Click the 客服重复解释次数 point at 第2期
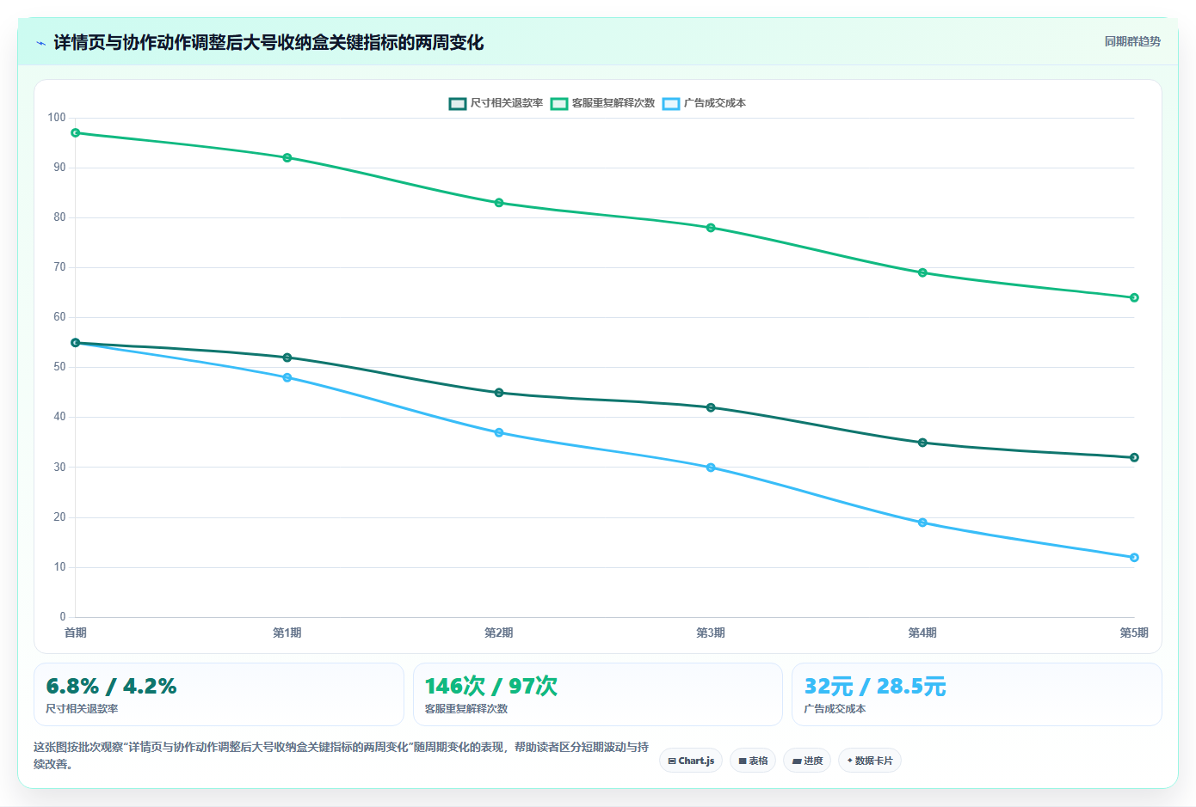The width and height of the screenshot is (1196, 807). (x=499, y=203)
